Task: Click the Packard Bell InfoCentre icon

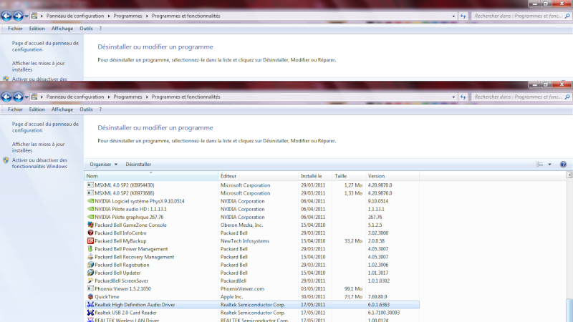Action: click(x=90, y=233)
